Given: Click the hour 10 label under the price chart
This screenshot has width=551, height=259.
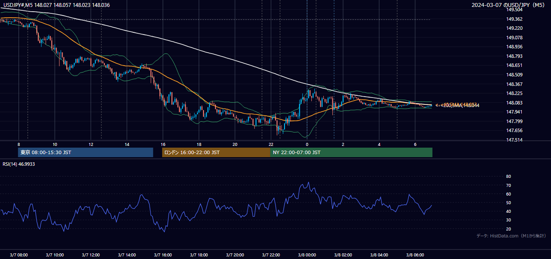Looking at the screenshot, I should point(55,144).
